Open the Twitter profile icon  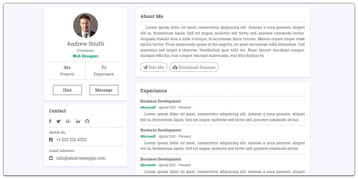click(x=59, y=121)
